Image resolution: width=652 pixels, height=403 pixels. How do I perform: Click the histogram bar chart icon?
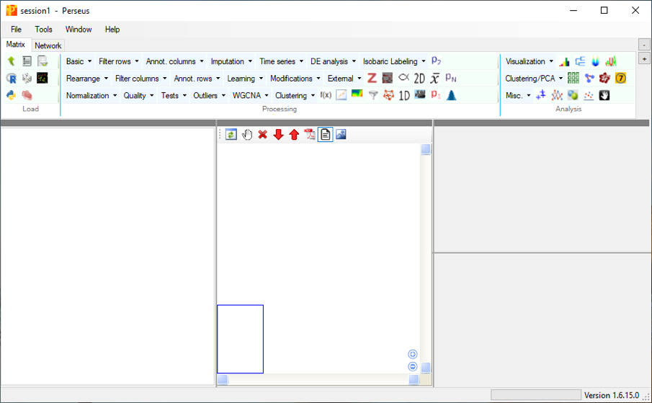click(x=564, y=61)
